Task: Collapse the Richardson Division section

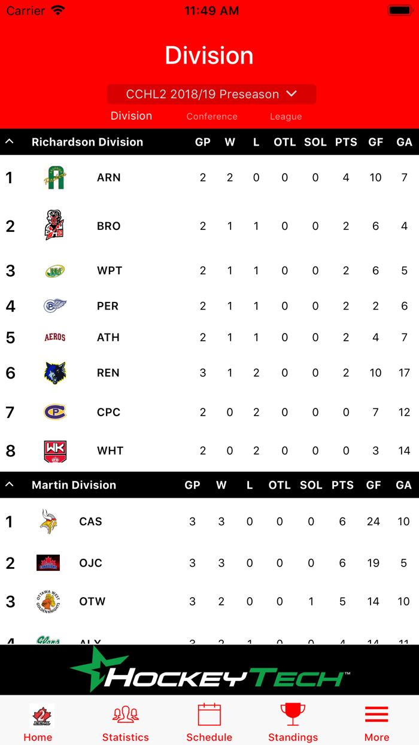Action: click(x=8, y=142)
